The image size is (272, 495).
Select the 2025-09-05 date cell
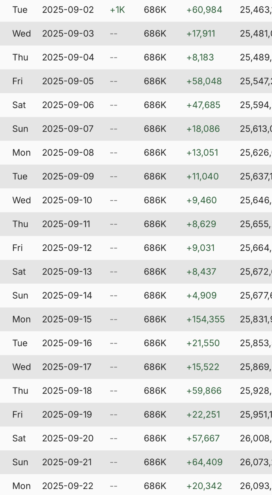68,81
